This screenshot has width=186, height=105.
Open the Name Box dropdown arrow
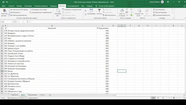(12, 22)
